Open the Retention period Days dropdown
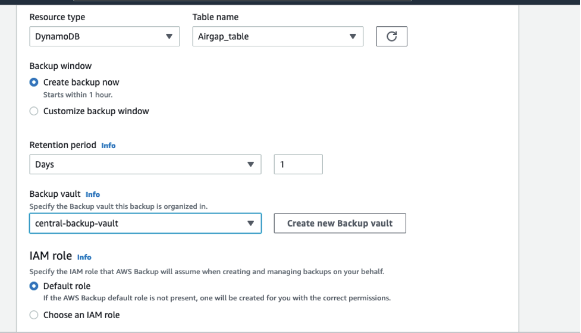581x333 pixels. tap(145, 164)
